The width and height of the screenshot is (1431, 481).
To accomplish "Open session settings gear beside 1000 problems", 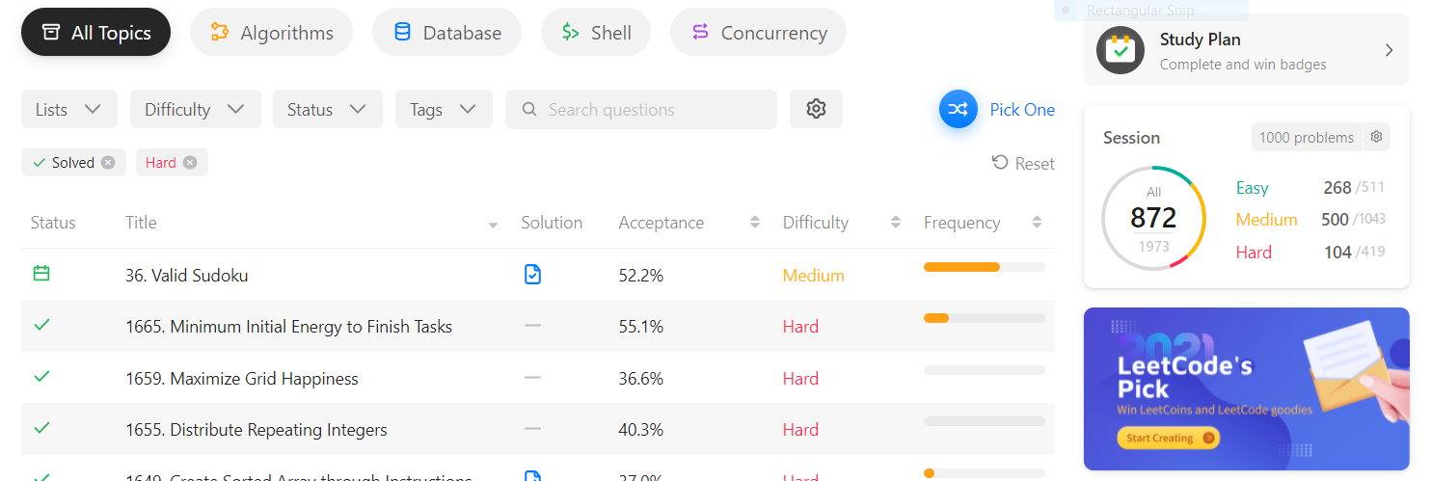I will tap(1377, 137).
